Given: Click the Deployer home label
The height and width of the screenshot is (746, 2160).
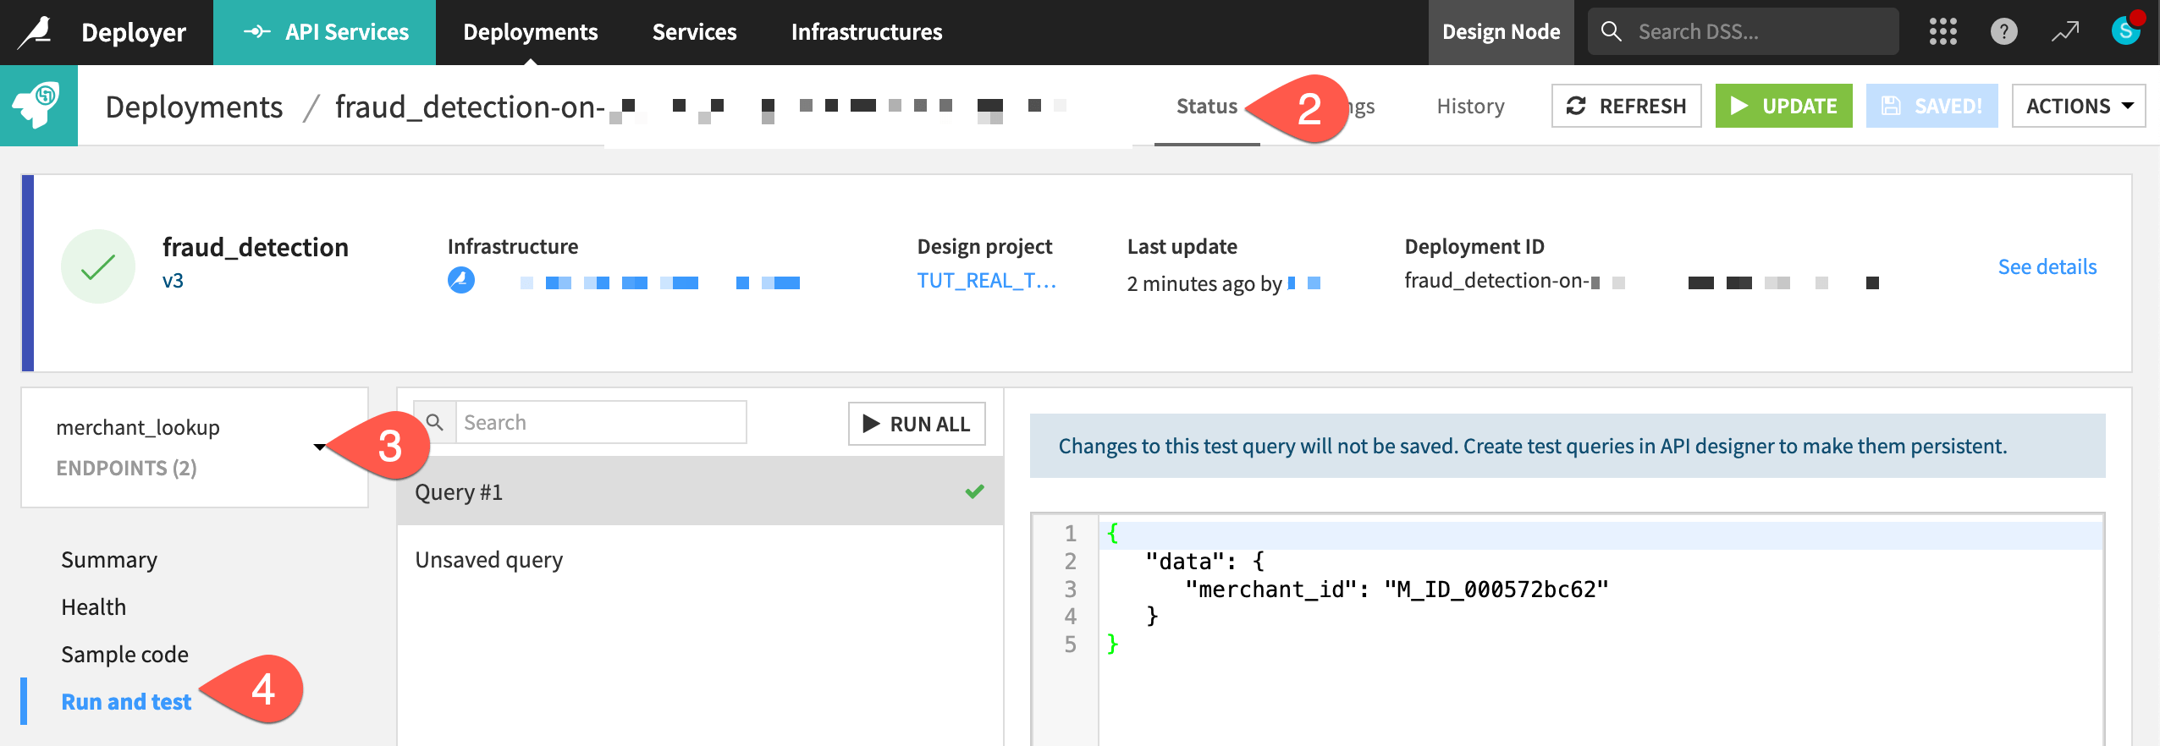Looking at the screenshot, I should pyautogui.click(x=134, y=32).
